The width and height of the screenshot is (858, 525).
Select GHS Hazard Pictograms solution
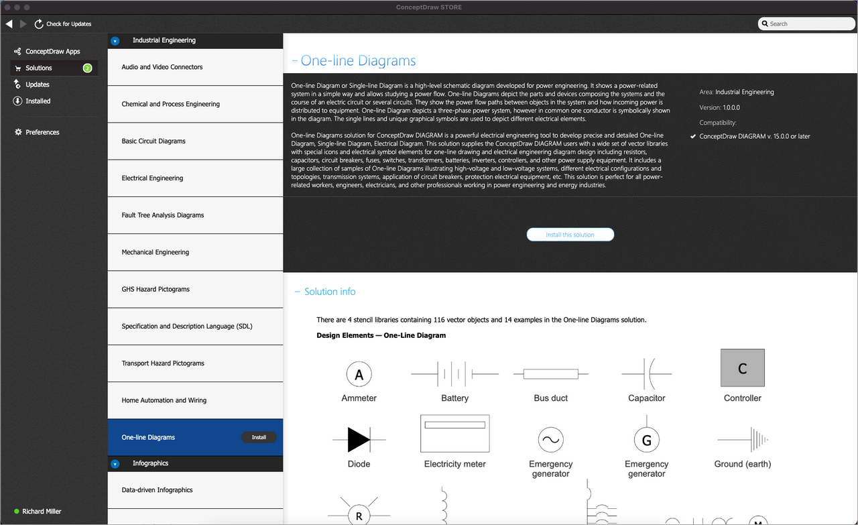tap(195, 289)
